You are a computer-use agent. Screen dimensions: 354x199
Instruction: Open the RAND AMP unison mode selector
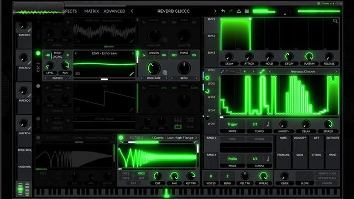pos(154,78)
